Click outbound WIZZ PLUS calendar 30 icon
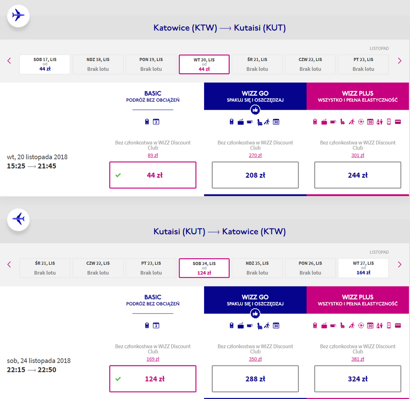 point(370,122)
